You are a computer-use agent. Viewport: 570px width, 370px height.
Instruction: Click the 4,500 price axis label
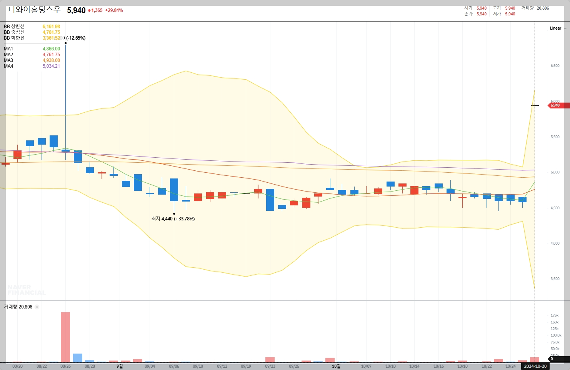pyautogui.click(x=555, y=208)
